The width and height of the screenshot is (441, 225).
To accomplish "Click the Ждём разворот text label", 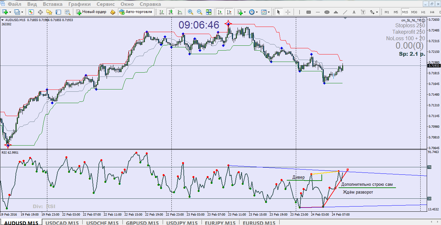I will 358,192.
